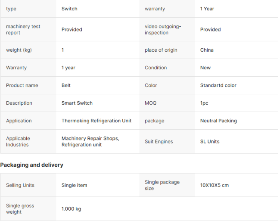Click 'Machinery Repair Shops, Refrigeration unit' text

point(90,141)
